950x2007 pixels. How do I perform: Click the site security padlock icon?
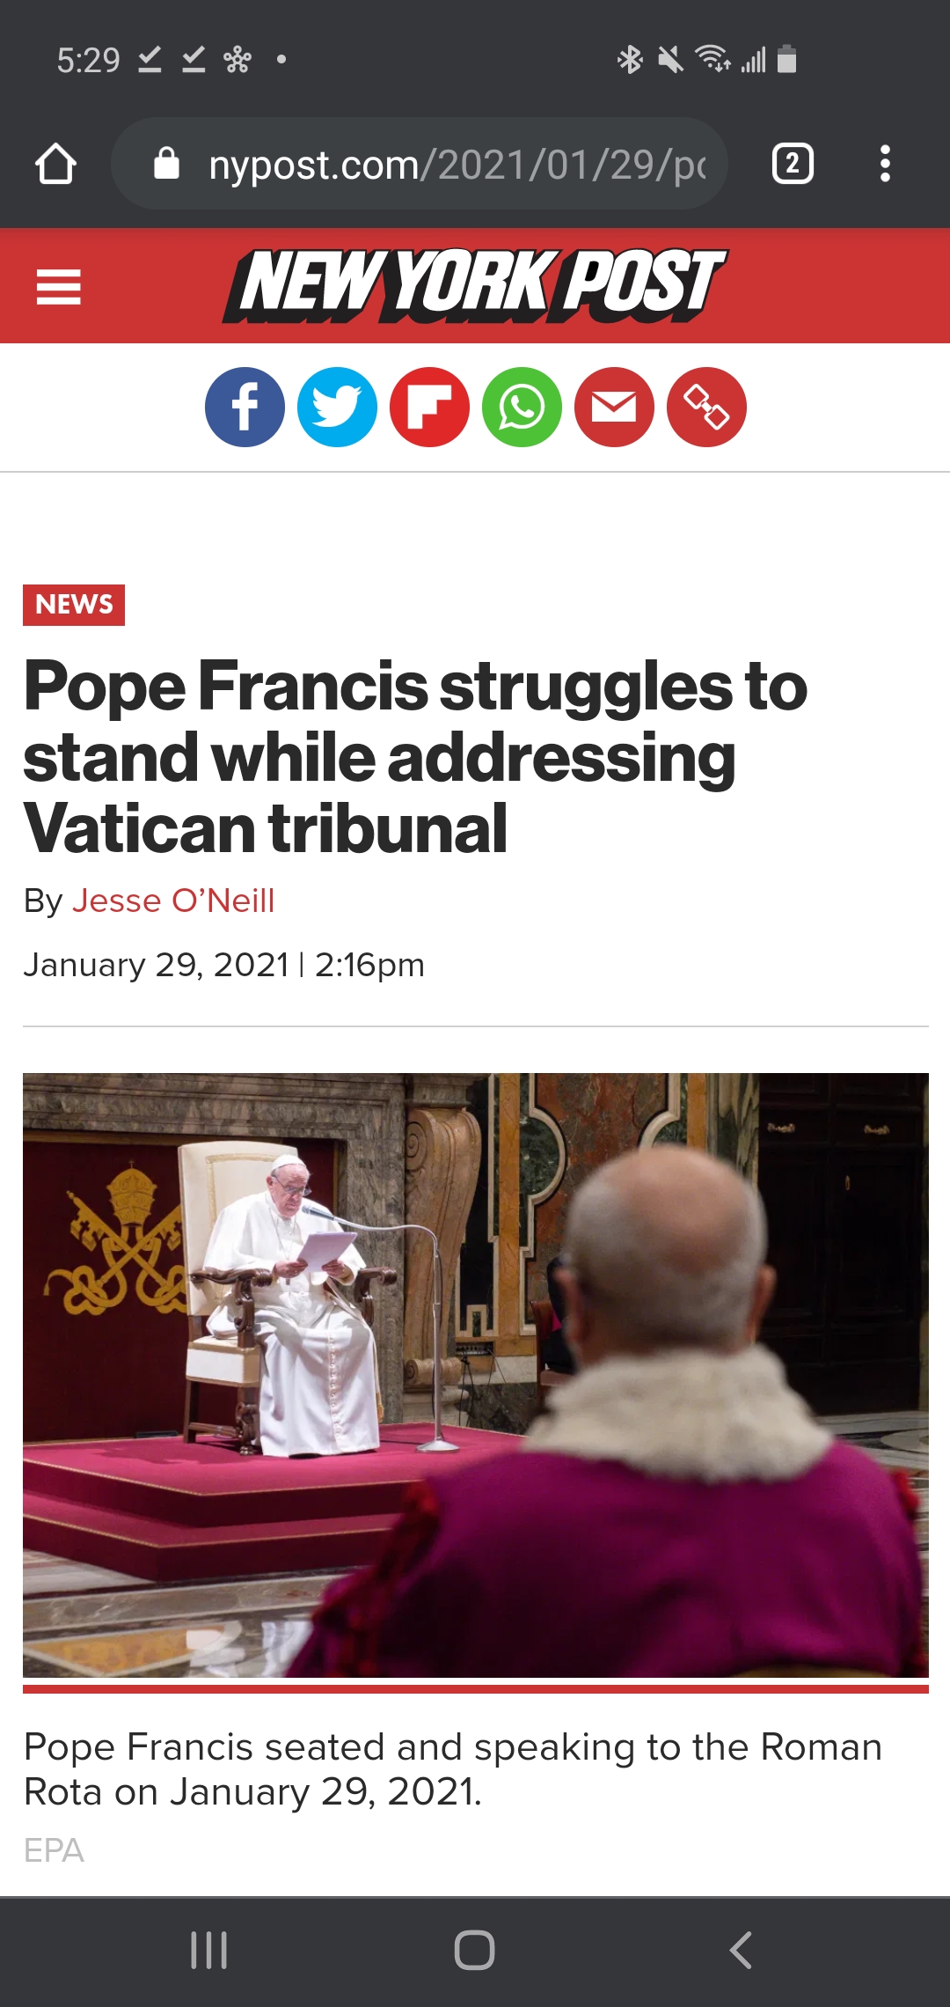pyautogui.click(x=166, y=163)
